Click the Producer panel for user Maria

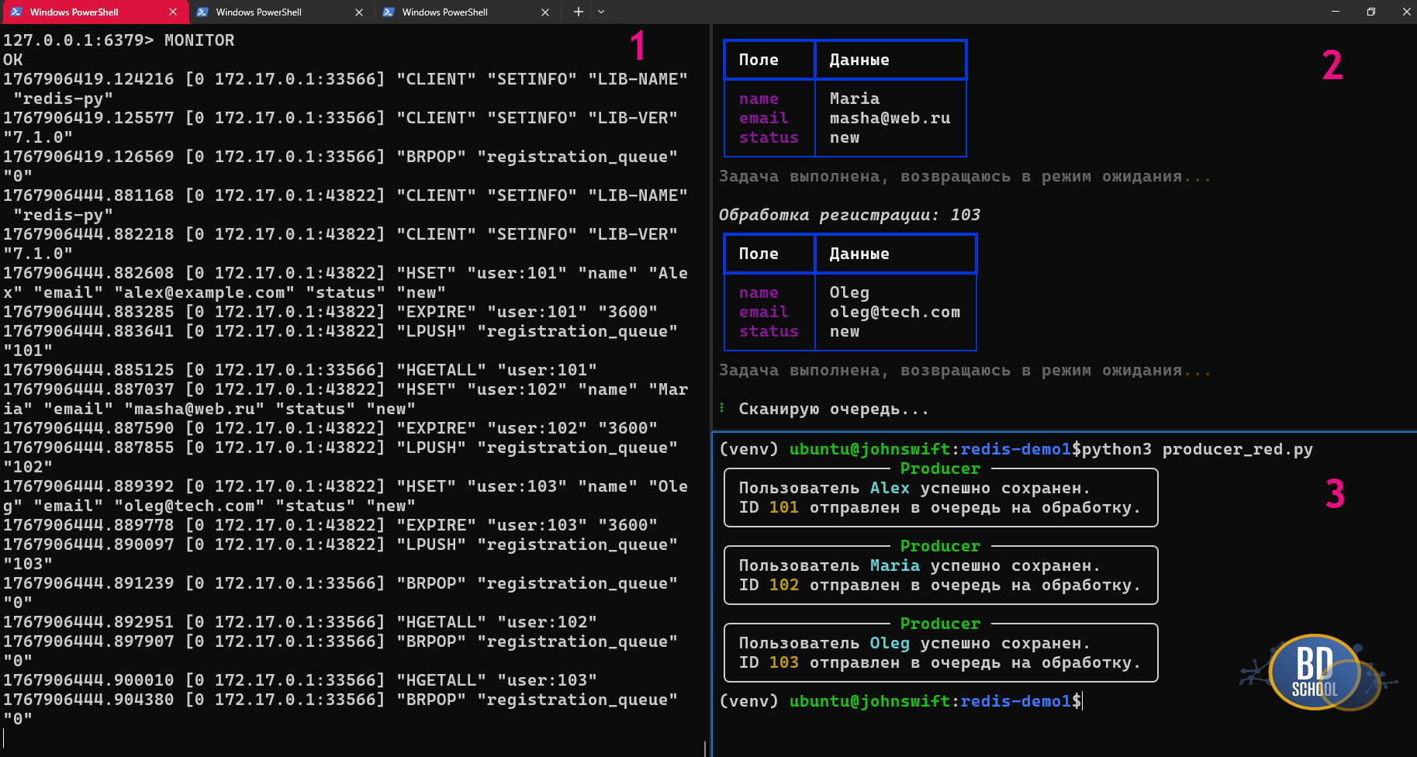[940, 575]
